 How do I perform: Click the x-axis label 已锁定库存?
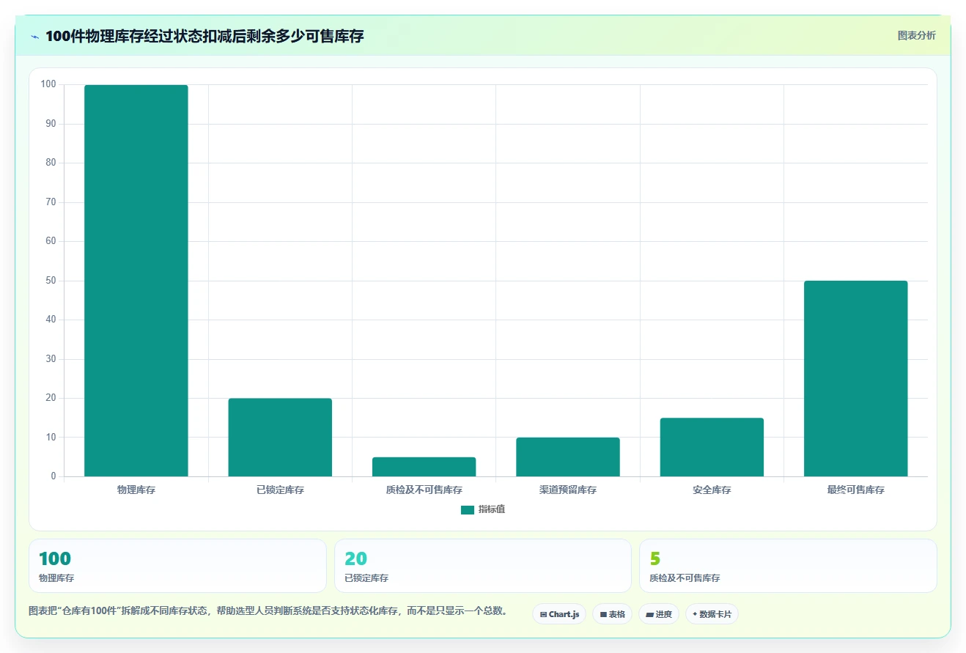280,490
